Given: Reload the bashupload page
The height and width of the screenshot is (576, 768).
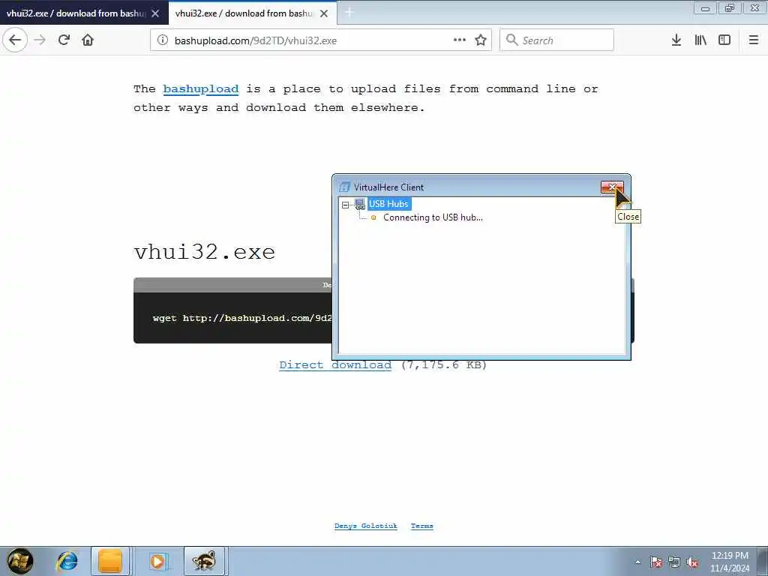Looking at the screenshot, I should coord(64,40).
